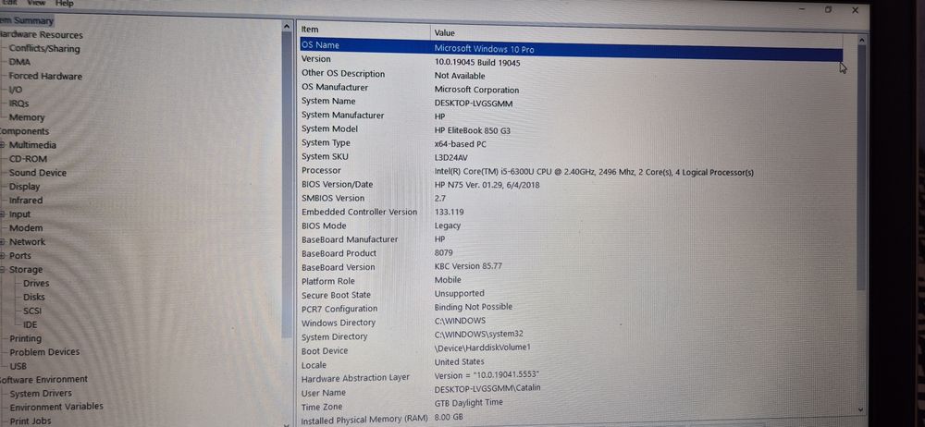Image resolution: width=925 pixels, height=427 pixels.
Task: Select the SMBIOS Version row
Action: click(571, 198)
